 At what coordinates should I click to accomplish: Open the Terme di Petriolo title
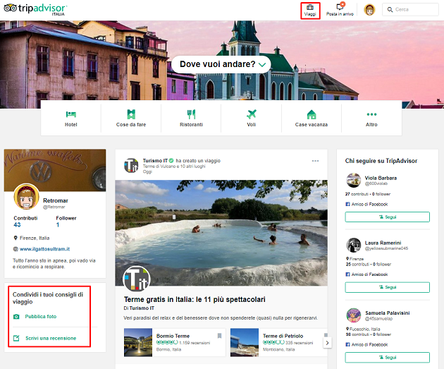283,336
